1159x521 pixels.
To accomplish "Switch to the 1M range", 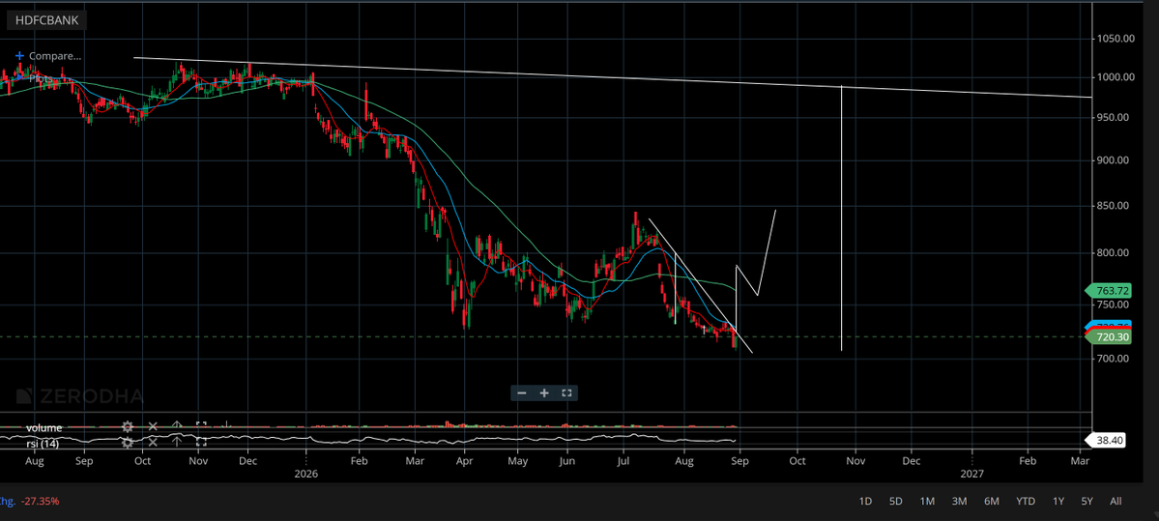I will 927,501.
